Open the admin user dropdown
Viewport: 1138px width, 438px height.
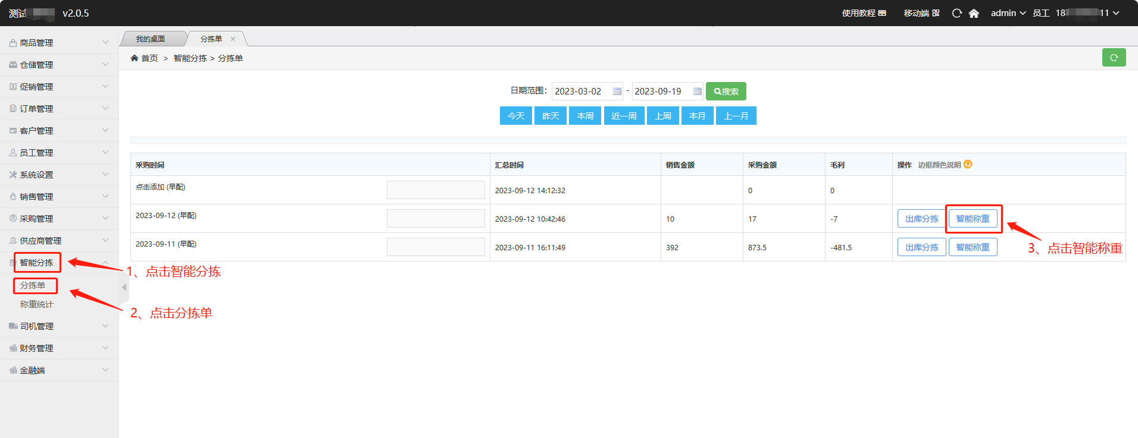point(1008,13)
